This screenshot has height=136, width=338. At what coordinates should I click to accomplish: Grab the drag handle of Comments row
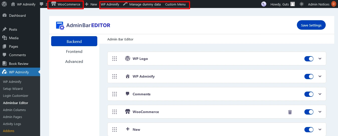pos(115,94)
